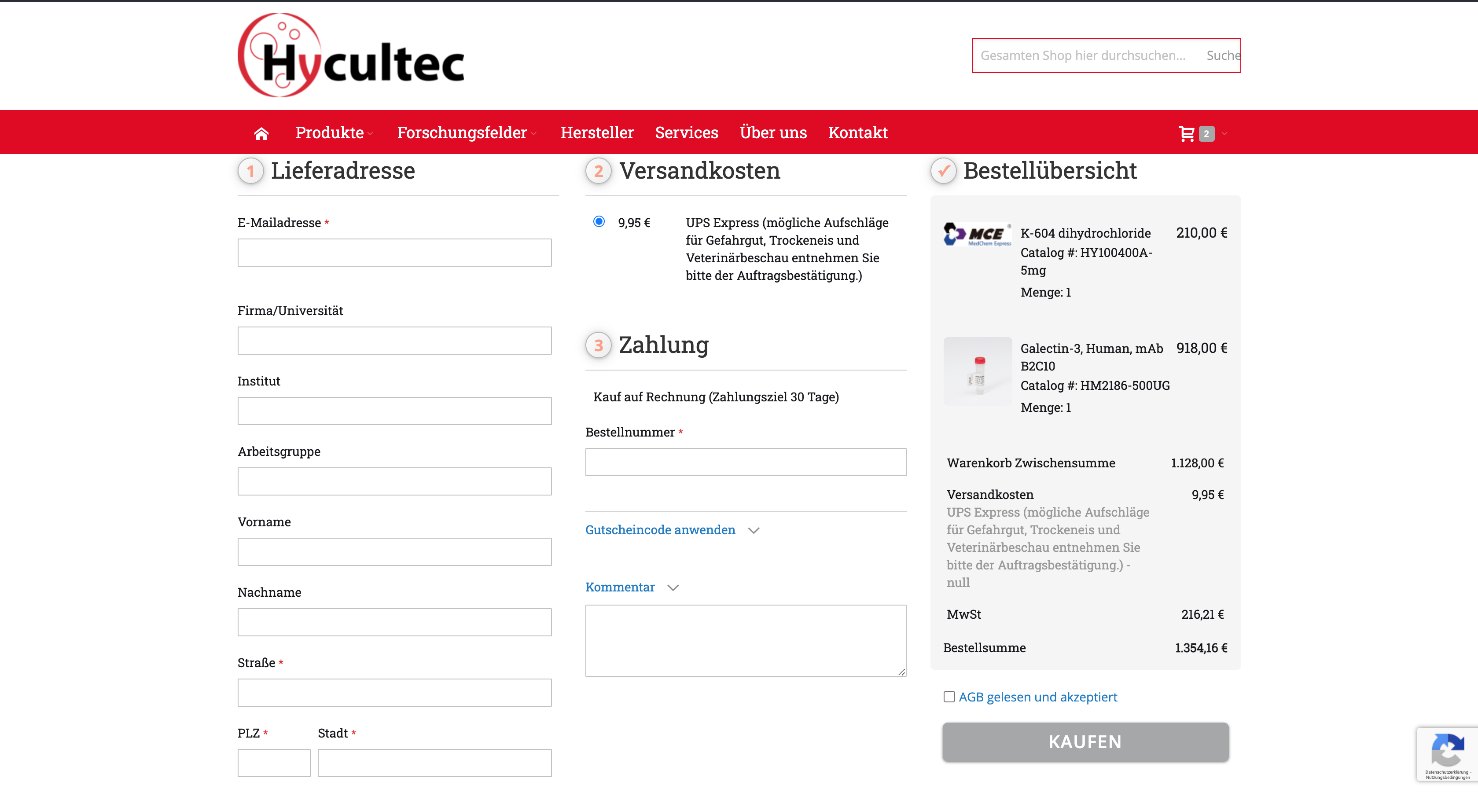1478x793 pixels.
Task: Focus the Institut field
Action: point(394,411)
